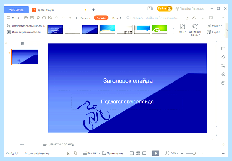Click Перейти Премиум link
The width and height of the screenshot is (232, 161).
[x=190, y=9]
